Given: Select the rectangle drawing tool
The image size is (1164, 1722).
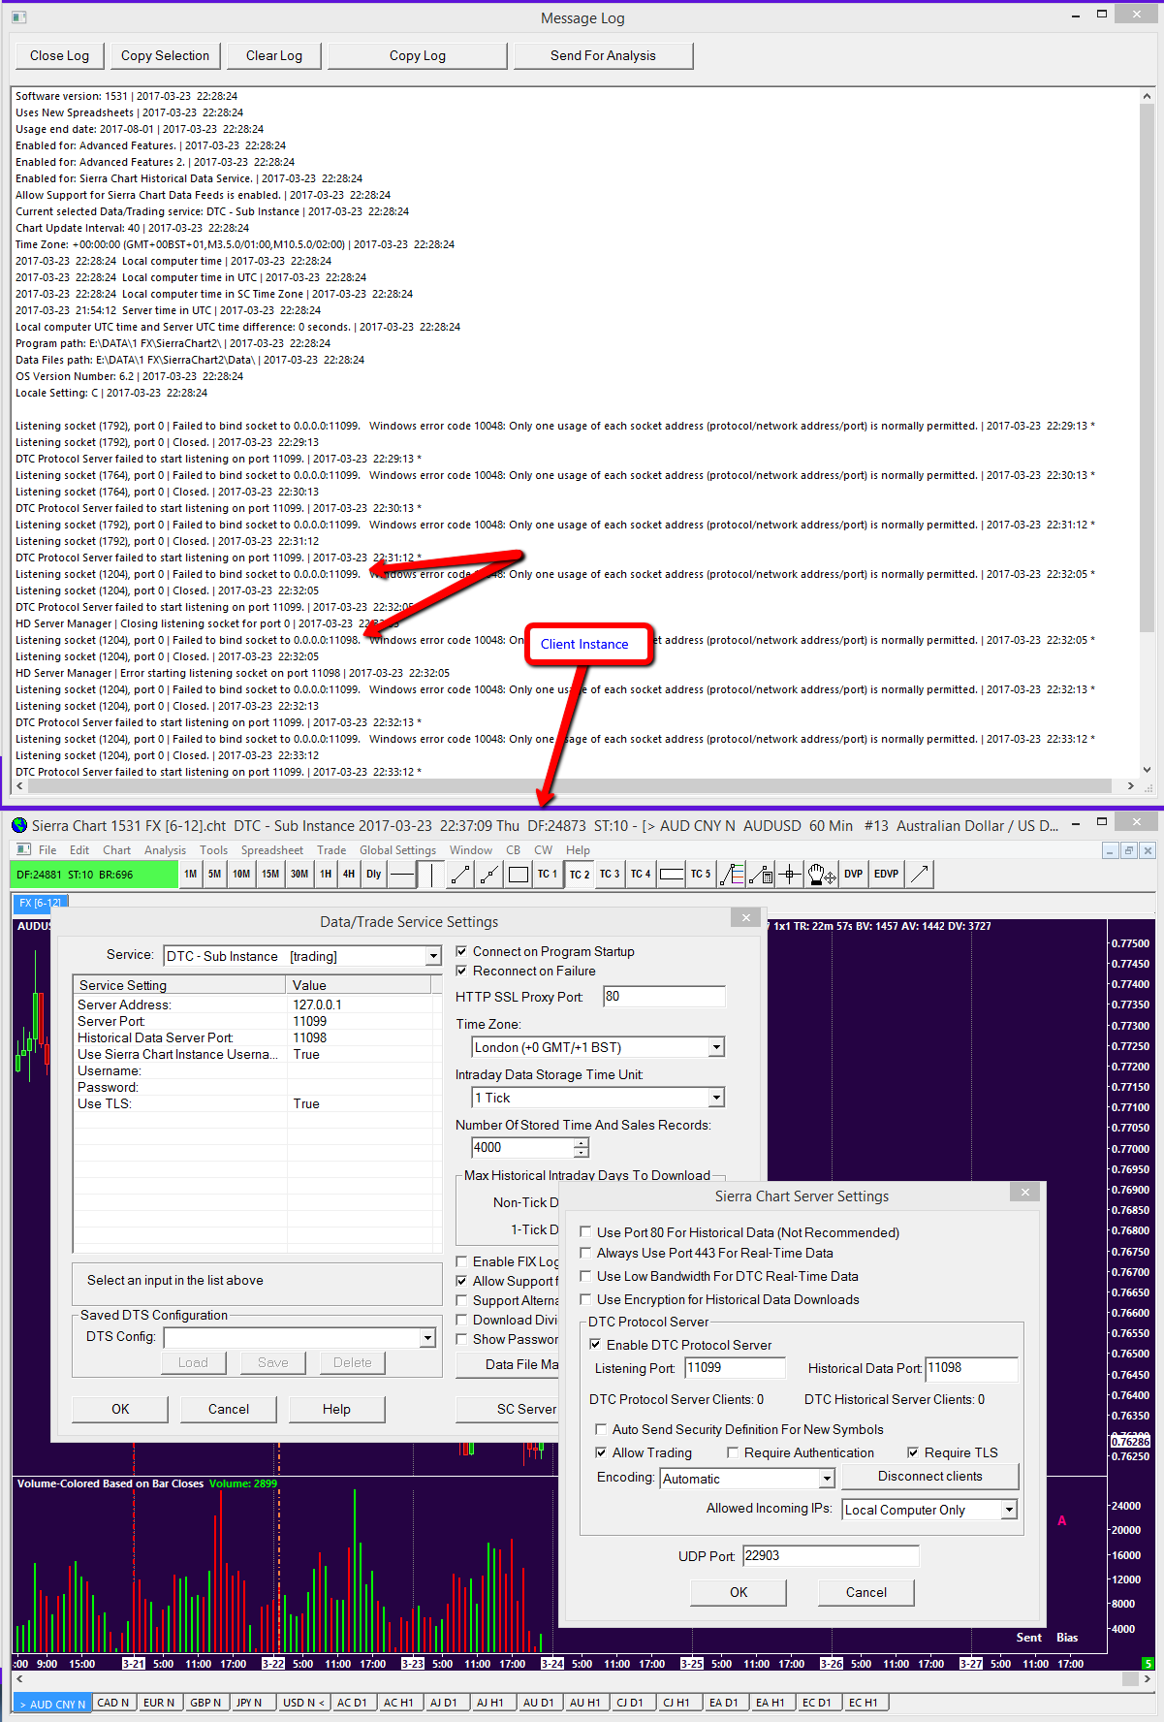Looking at the screenshot, I should pyautogui.click(x=519, y=874).
